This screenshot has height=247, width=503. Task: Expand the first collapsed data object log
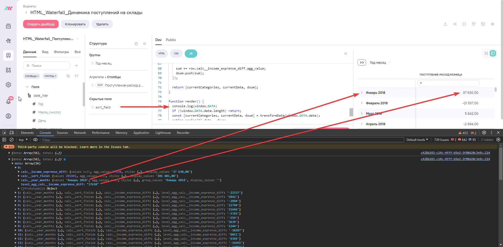point(9,153)
